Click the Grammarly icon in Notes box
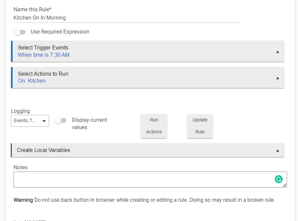This screenshot has width=298, height=221. (x=279, y=179)
